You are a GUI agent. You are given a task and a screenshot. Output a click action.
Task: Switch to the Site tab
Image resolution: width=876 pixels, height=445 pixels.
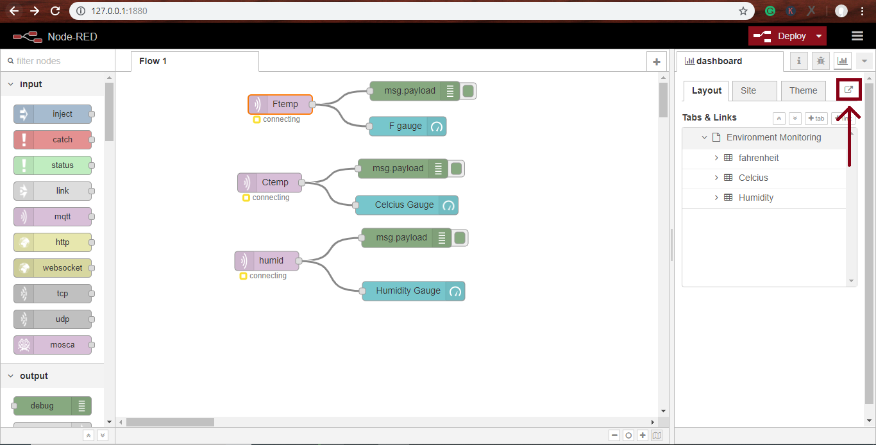pyautogui.click(x=755, y=90)
